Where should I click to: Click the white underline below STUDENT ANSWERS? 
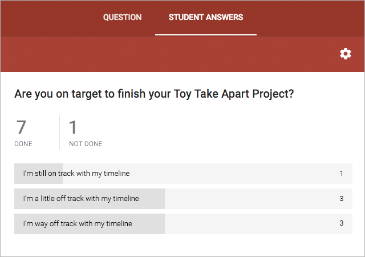206,35
